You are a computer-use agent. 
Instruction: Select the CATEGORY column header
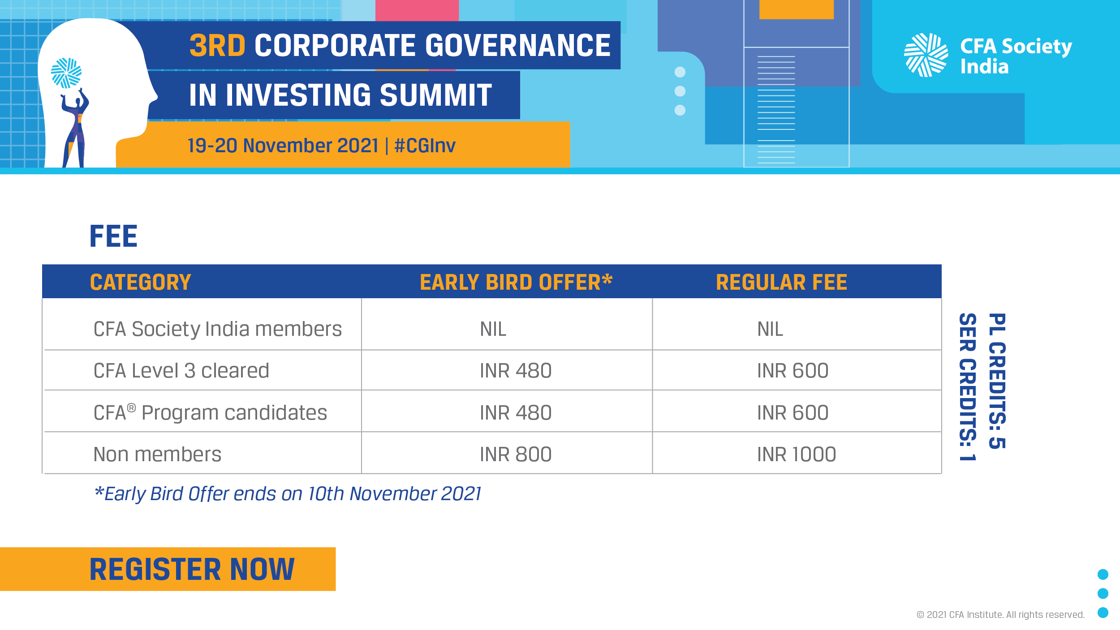[x=141, y=282]
